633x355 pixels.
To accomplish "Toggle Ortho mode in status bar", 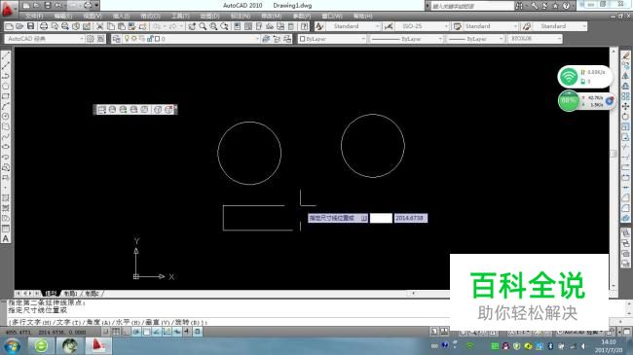I will coord(126,332).
